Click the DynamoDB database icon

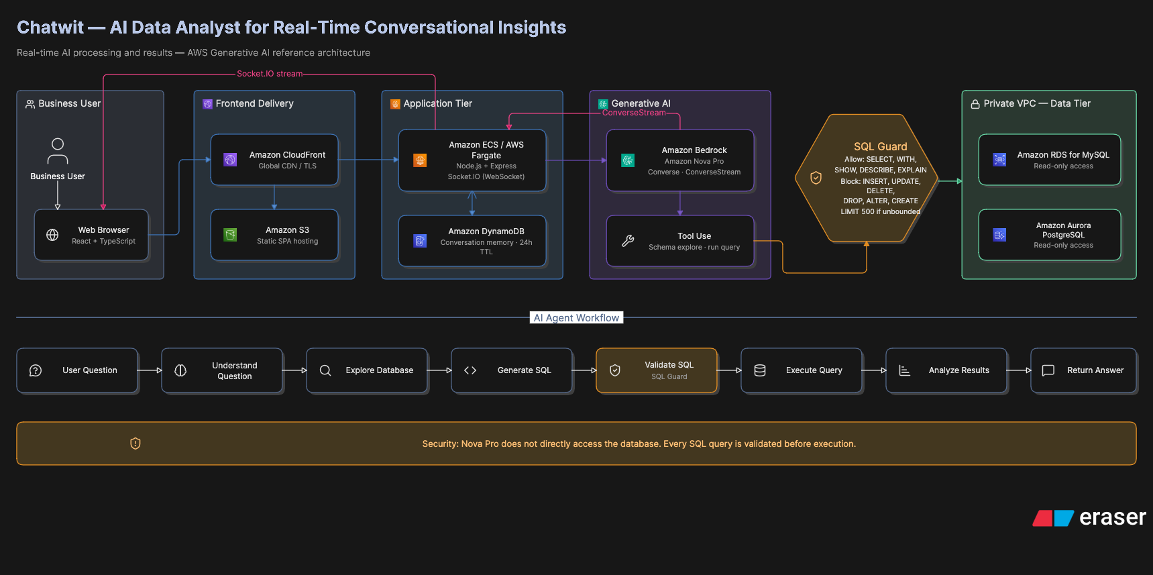420,241
